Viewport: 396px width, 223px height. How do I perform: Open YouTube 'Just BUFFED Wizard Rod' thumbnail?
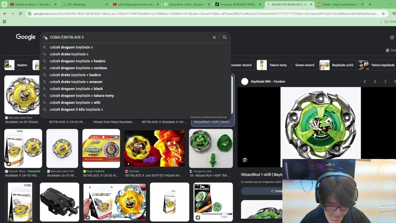pyautogui.click(x=154, y=148)
